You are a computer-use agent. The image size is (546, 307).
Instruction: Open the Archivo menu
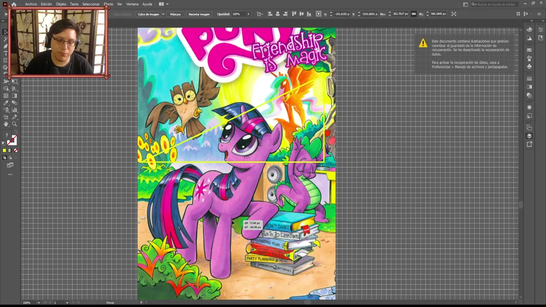pos(31,4)
